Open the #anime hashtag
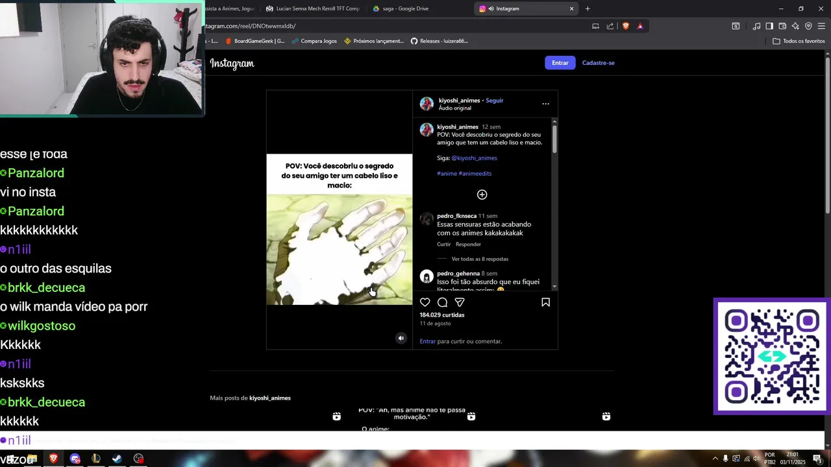The image size is (831, 467). (x=447, y=174)
